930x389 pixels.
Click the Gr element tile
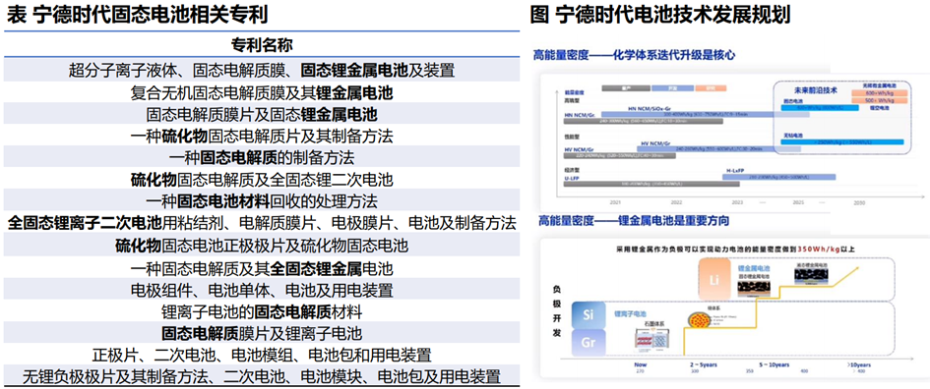point(588,342)
